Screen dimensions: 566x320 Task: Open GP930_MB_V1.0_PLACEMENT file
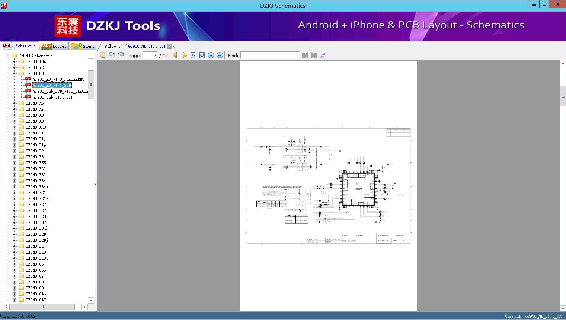pos(58,79)
